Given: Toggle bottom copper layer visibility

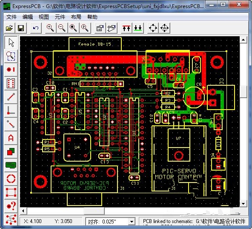Looking at the screenshot, I should point(138,28).
